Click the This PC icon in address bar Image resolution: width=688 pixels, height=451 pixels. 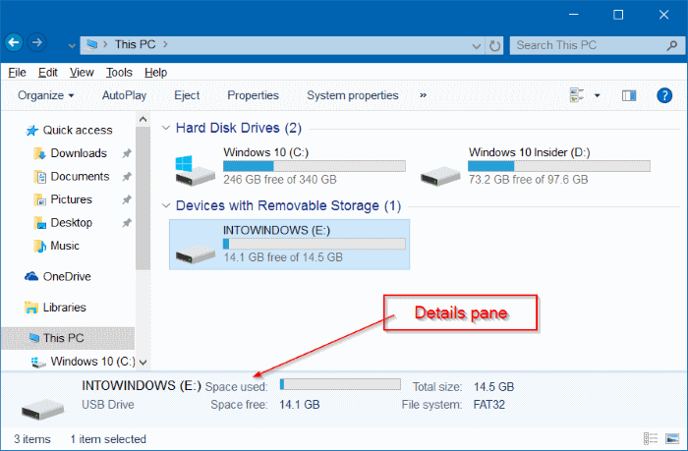tap(91, 44)
